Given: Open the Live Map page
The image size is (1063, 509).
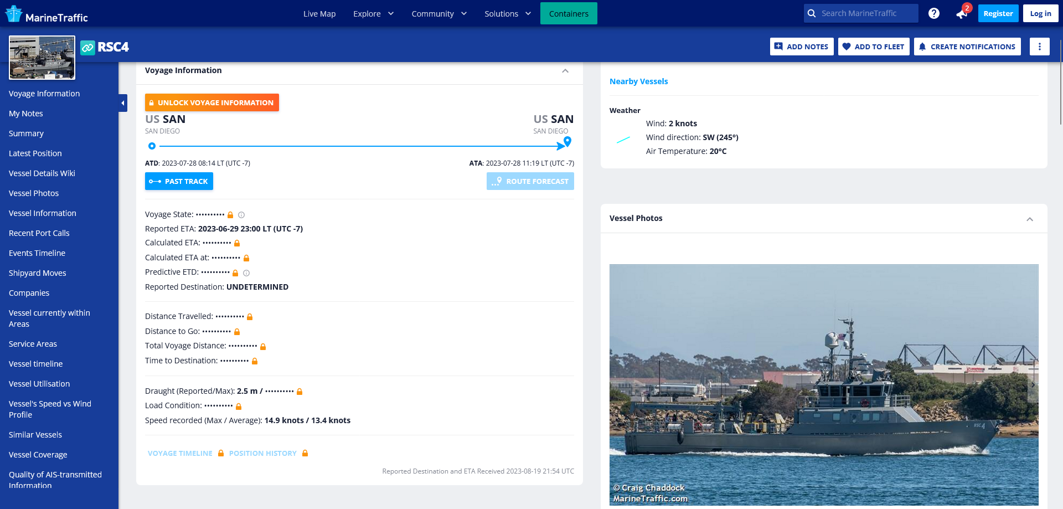Looking at the screenshot, I should click(319, 14).
